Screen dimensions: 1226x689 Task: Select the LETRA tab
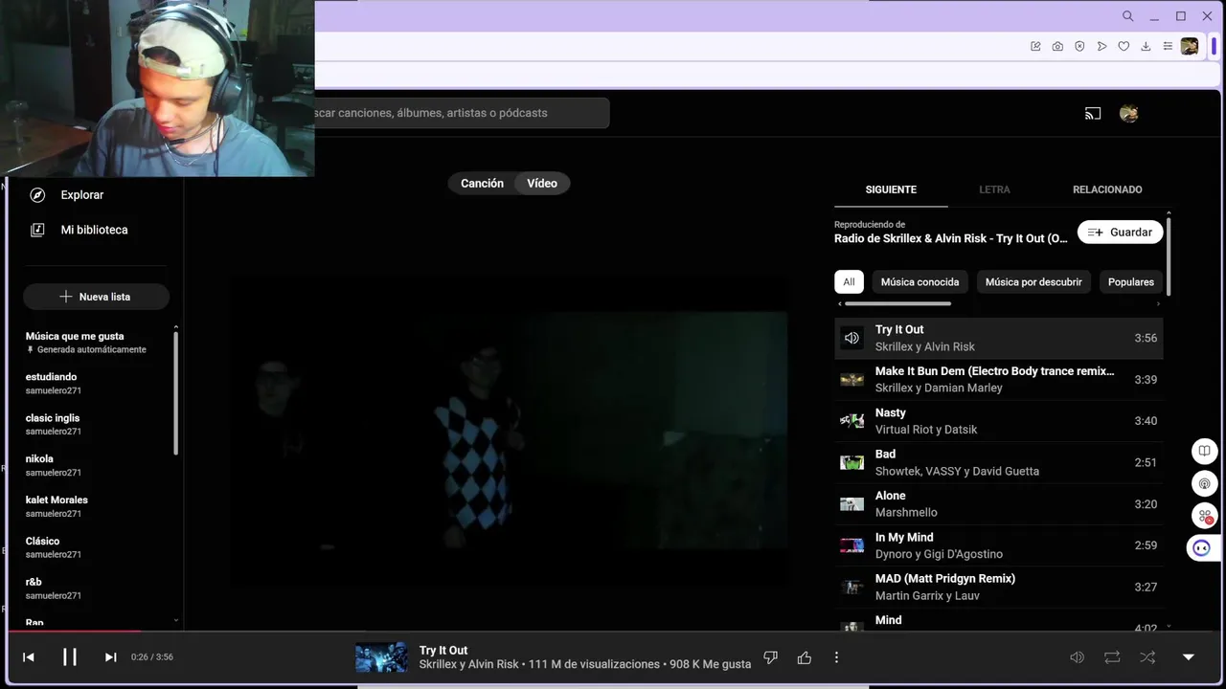coord(994,189)
